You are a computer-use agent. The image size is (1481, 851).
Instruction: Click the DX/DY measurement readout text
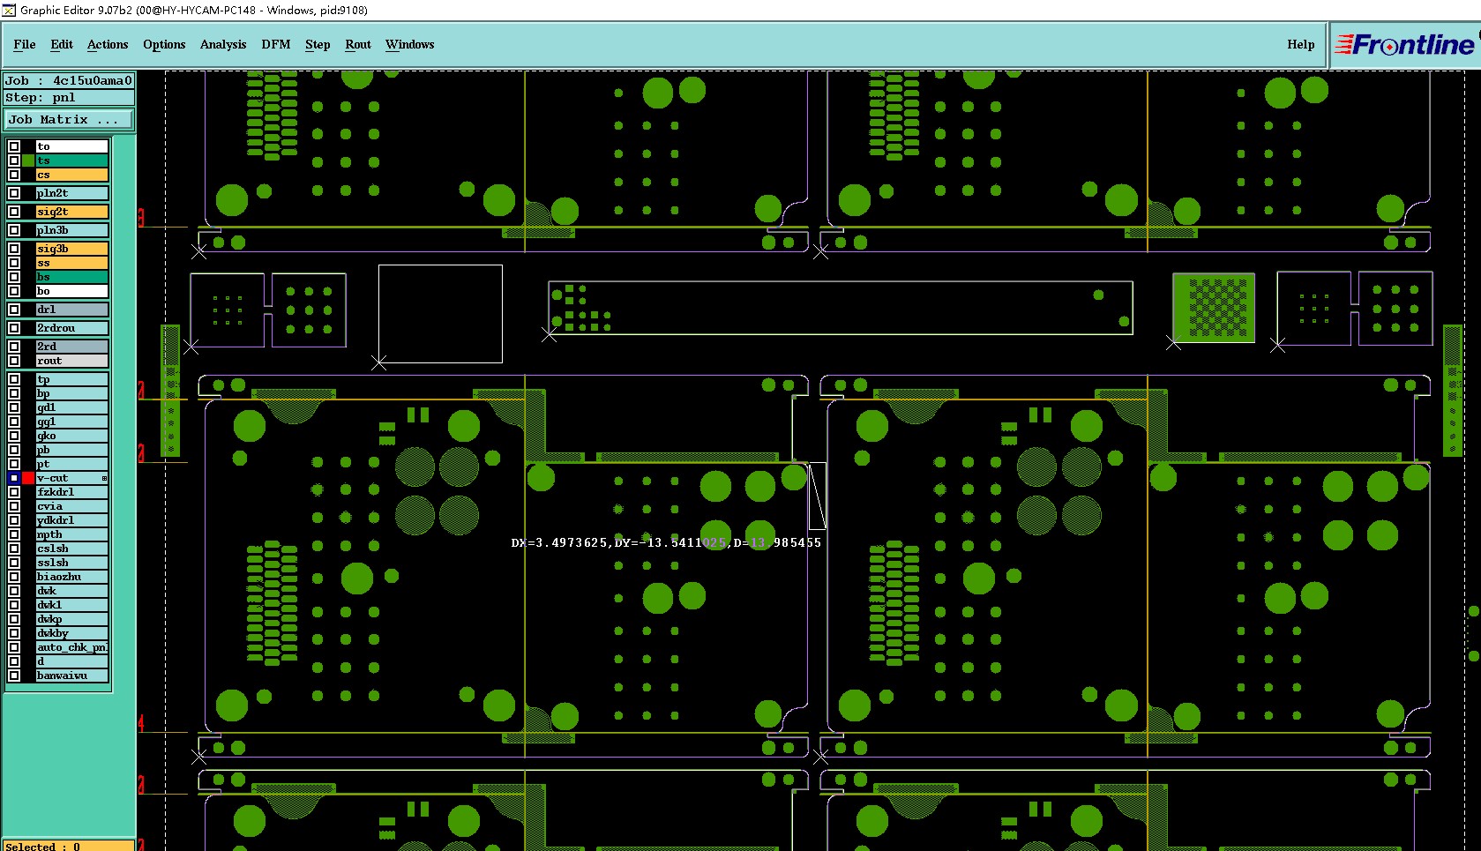pyautogui.click(x=666, y=542)
